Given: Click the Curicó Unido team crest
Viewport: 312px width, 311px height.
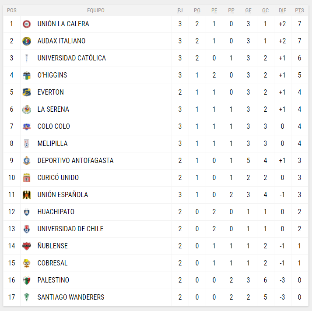Looking at the screenshot, I should 27,178.
